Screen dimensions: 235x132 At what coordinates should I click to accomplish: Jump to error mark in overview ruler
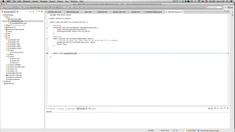pos(228,53)
